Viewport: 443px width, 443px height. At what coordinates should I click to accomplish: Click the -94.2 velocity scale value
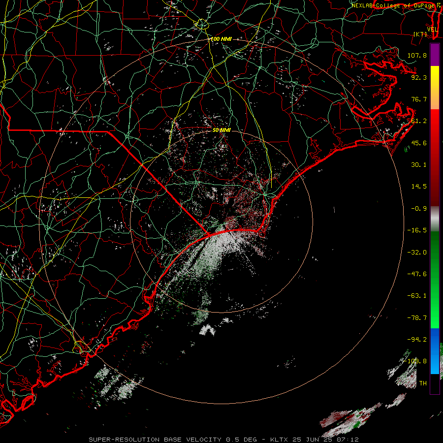(x=417, y=340)
